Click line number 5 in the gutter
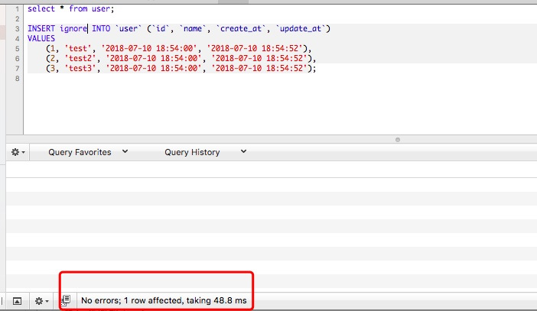 15,48
